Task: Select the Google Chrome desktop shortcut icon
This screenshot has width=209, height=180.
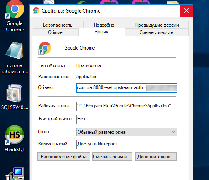Action: click(x=15, y=9)
